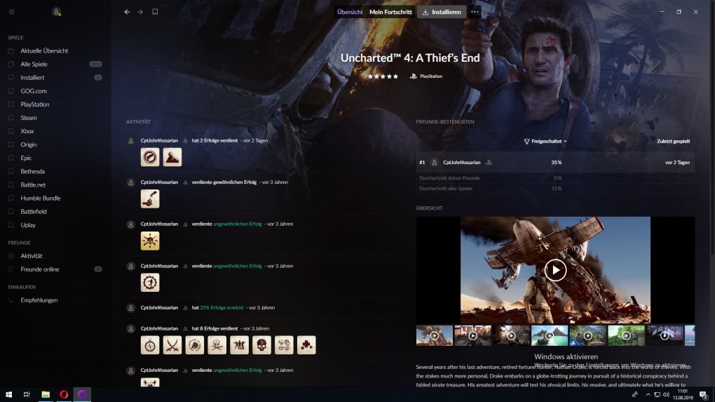Go back with left arrow
Viewport: 715px width, 402px height.
[x=127, y=12]
